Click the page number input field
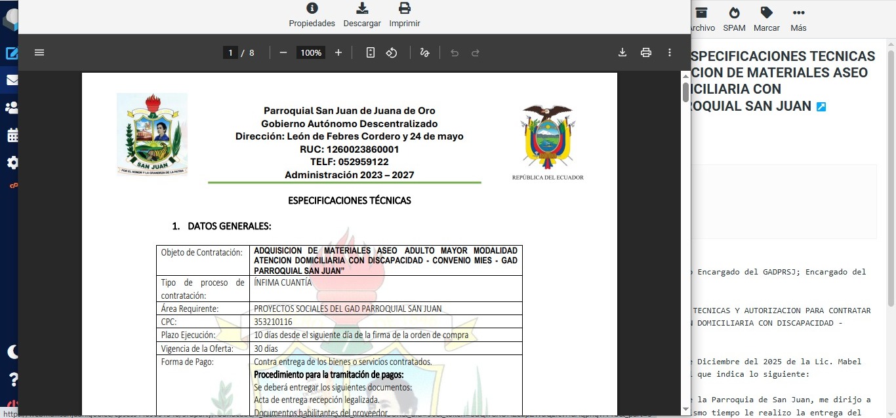Screen dimensions: 896x418 click(x=230, y=52)
